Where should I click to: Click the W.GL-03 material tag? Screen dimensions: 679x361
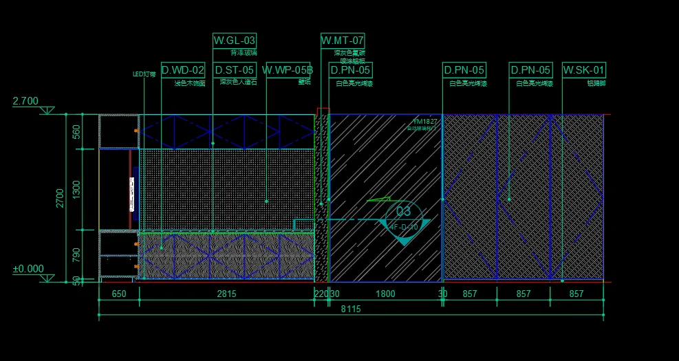[x=235, y=41]
